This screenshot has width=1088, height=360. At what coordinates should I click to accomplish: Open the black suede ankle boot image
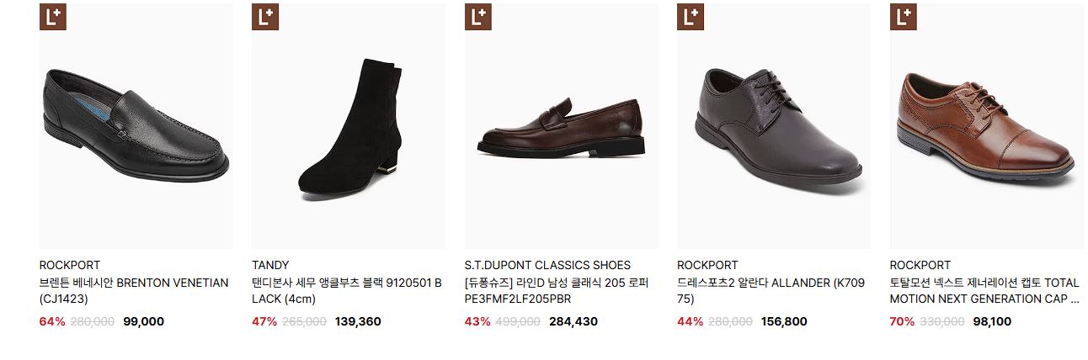(x=349, y=126)
